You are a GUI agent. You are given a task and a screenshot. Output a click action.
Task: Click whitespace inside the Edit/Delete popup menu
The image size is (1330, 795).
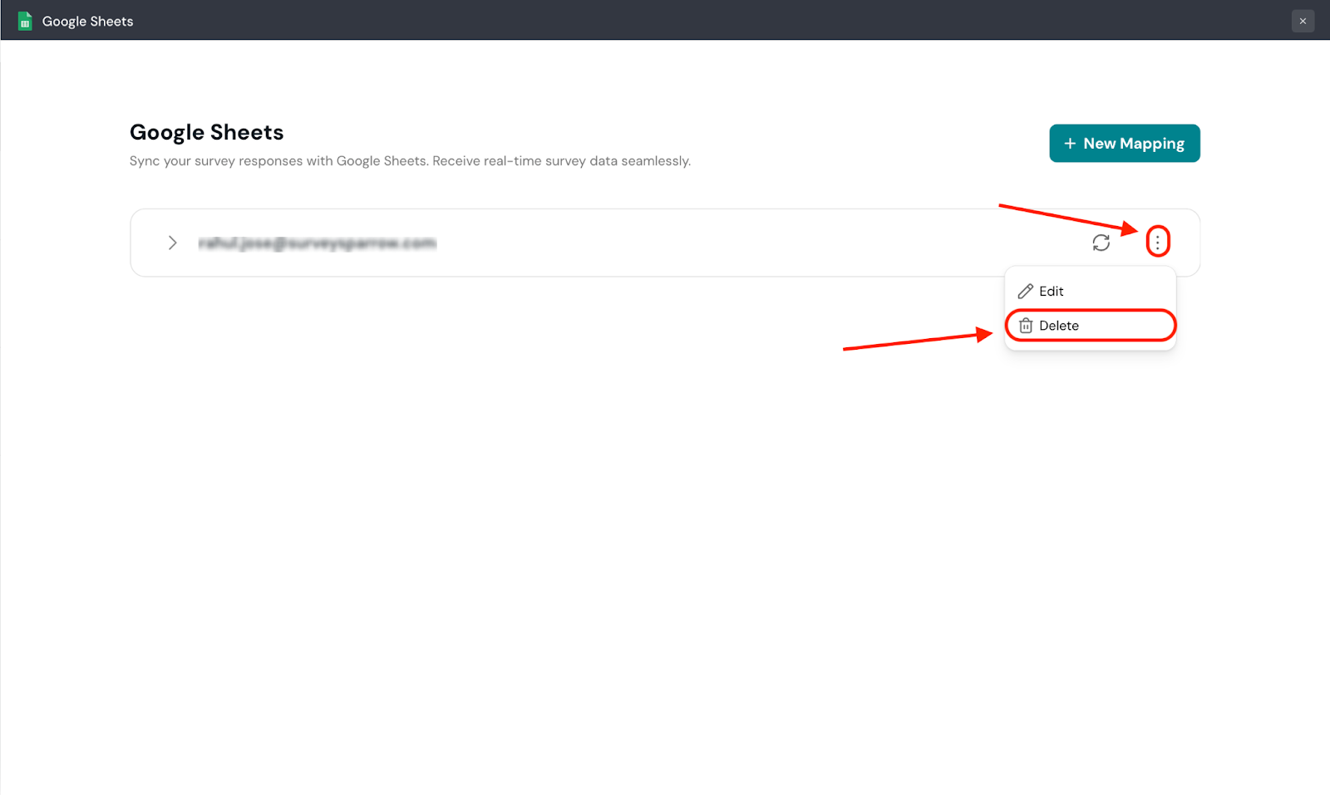(x=1122, y=291)
